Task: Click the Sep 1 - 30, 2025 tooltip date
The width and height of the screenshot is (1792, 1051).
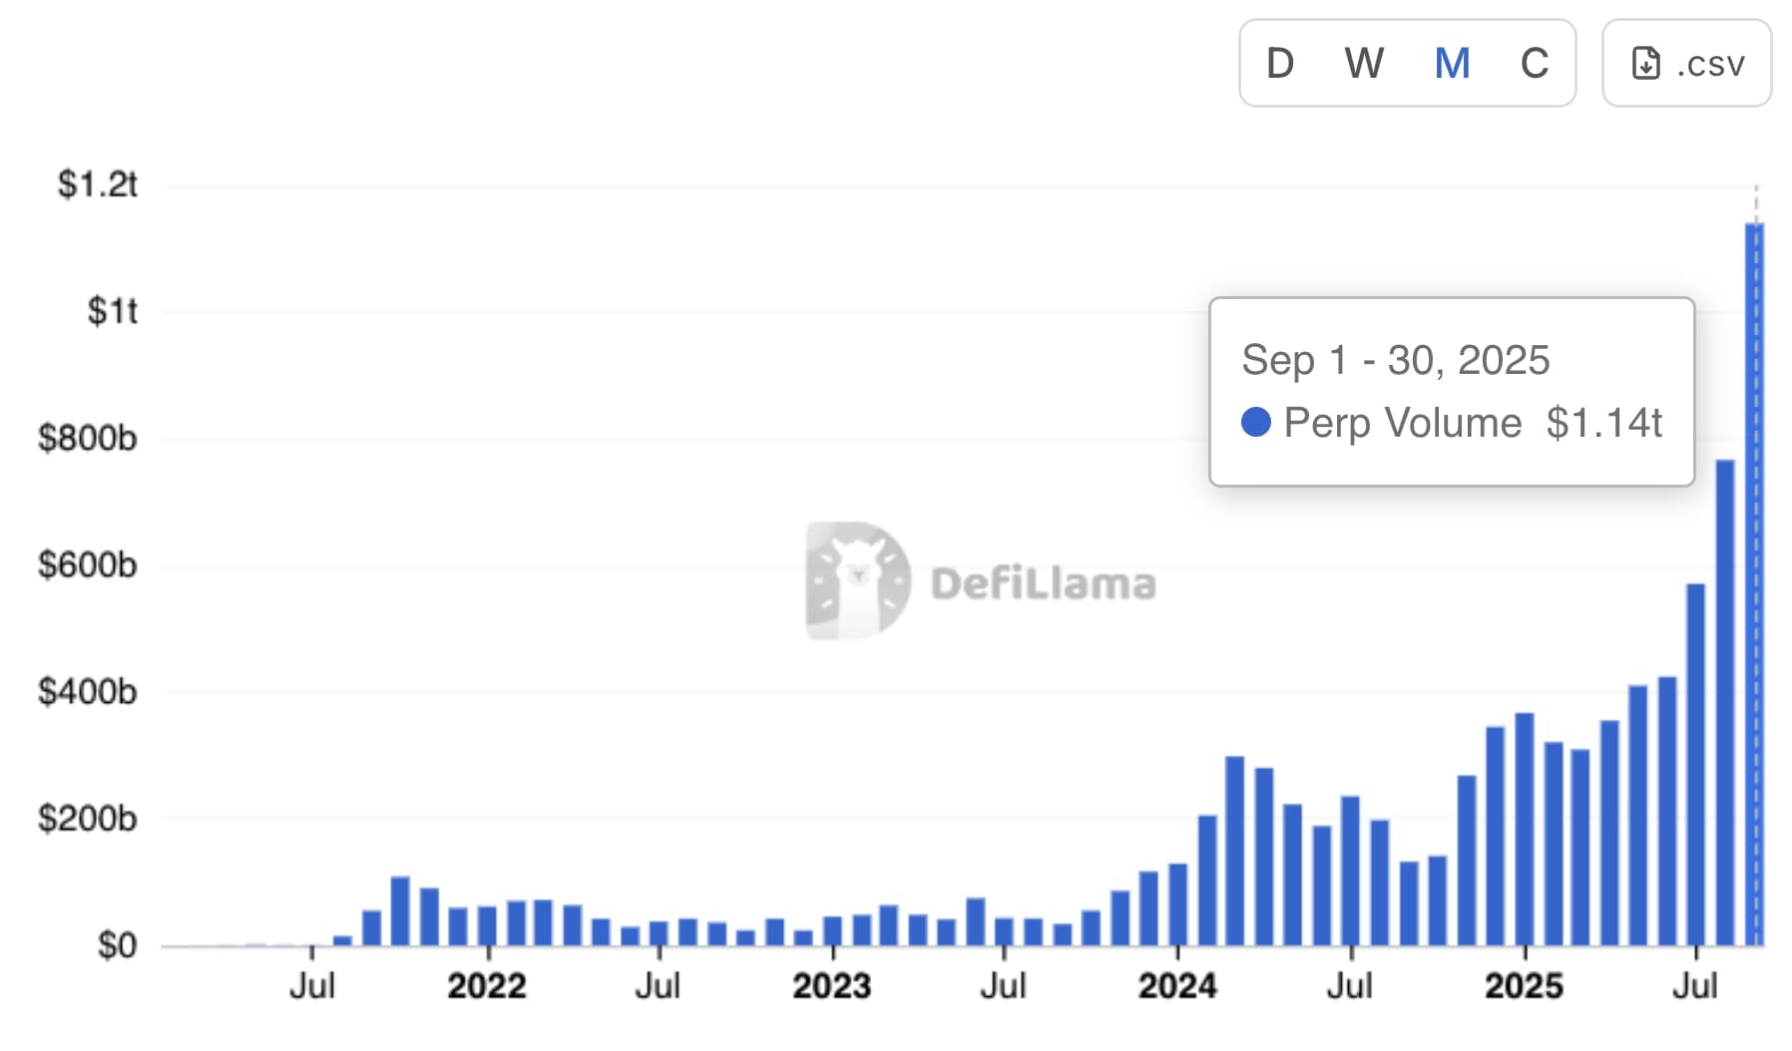Action: click(1396, 360)
